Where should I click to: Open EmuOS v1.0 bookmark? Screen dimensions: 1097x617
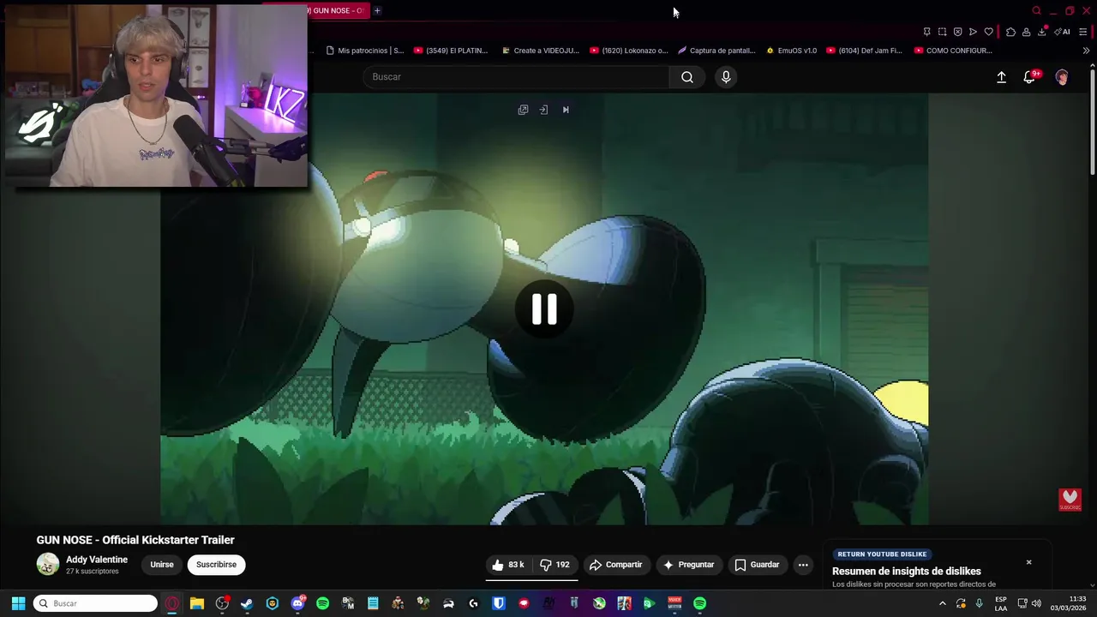[791, 51]
